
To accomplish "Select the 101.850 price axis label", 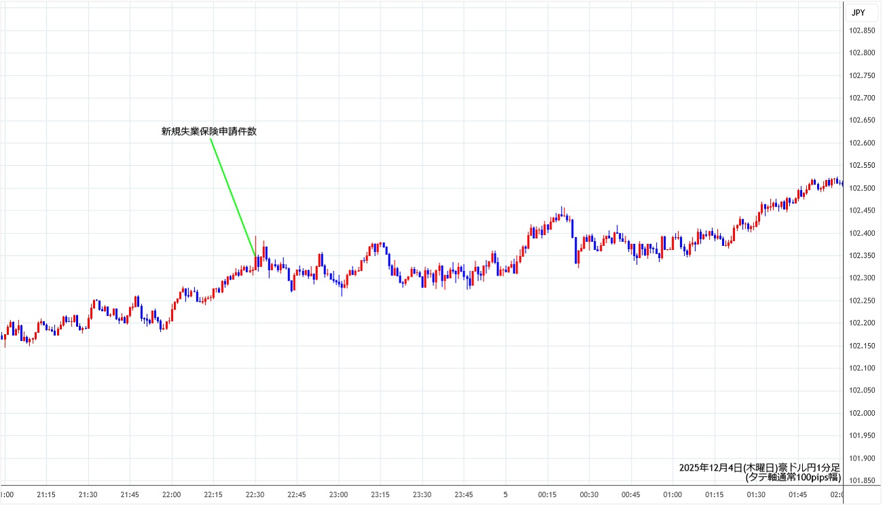I will pos(862,481).
